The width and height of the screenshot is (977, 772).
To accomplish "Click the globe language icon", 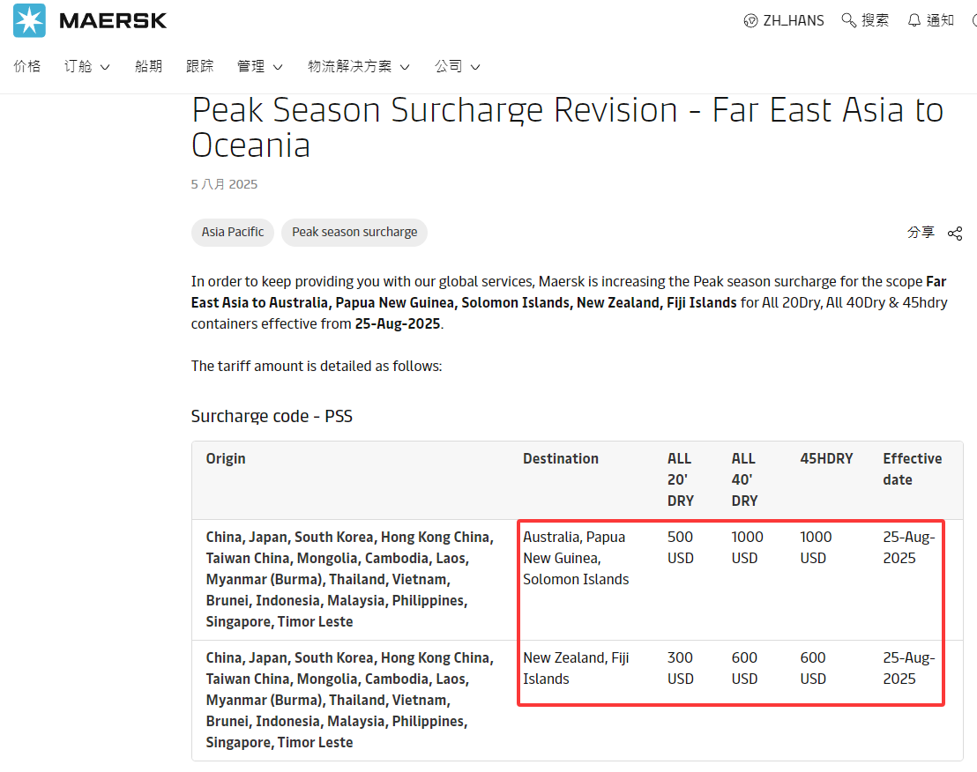I will [x=750, y=20].
